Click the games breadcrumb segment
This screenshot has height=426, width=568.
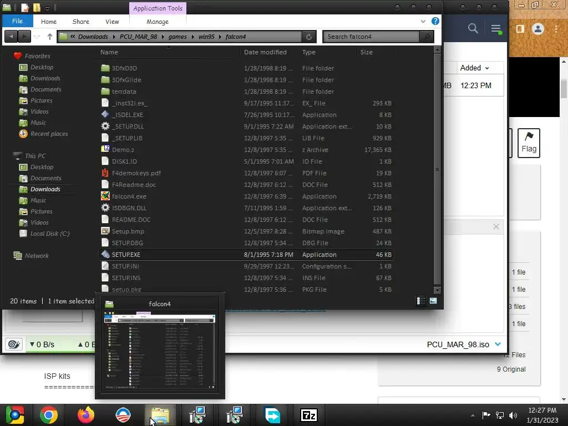point(177,37)
